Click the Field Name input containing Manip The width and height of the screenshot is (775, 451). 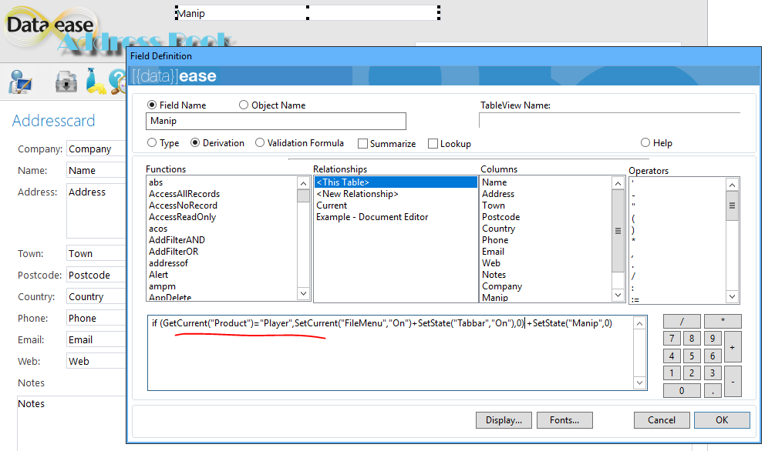276,121
